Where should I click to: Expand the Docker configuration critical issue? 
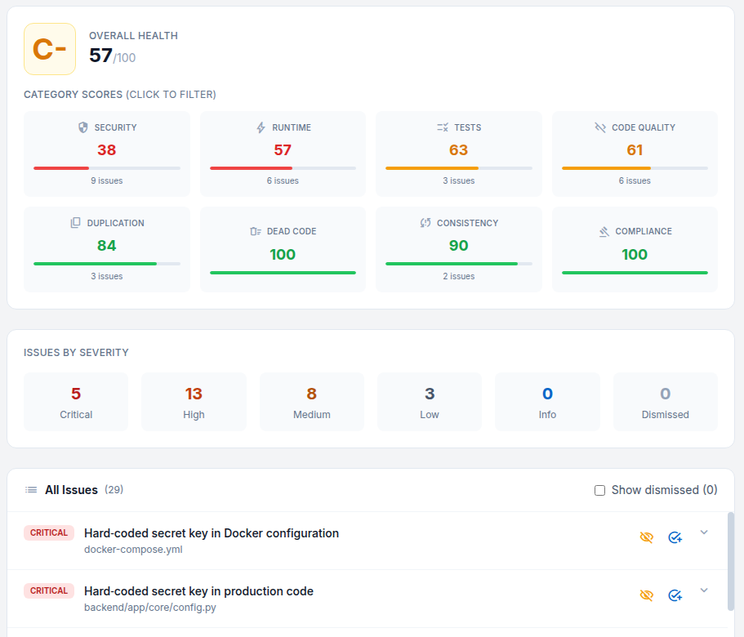(x=703, y=532)
